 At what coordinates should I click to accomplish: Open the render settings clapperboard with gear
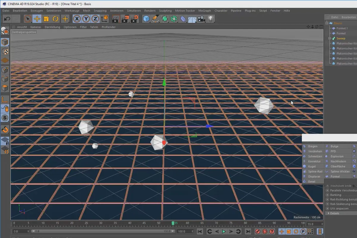pos(134,19)
